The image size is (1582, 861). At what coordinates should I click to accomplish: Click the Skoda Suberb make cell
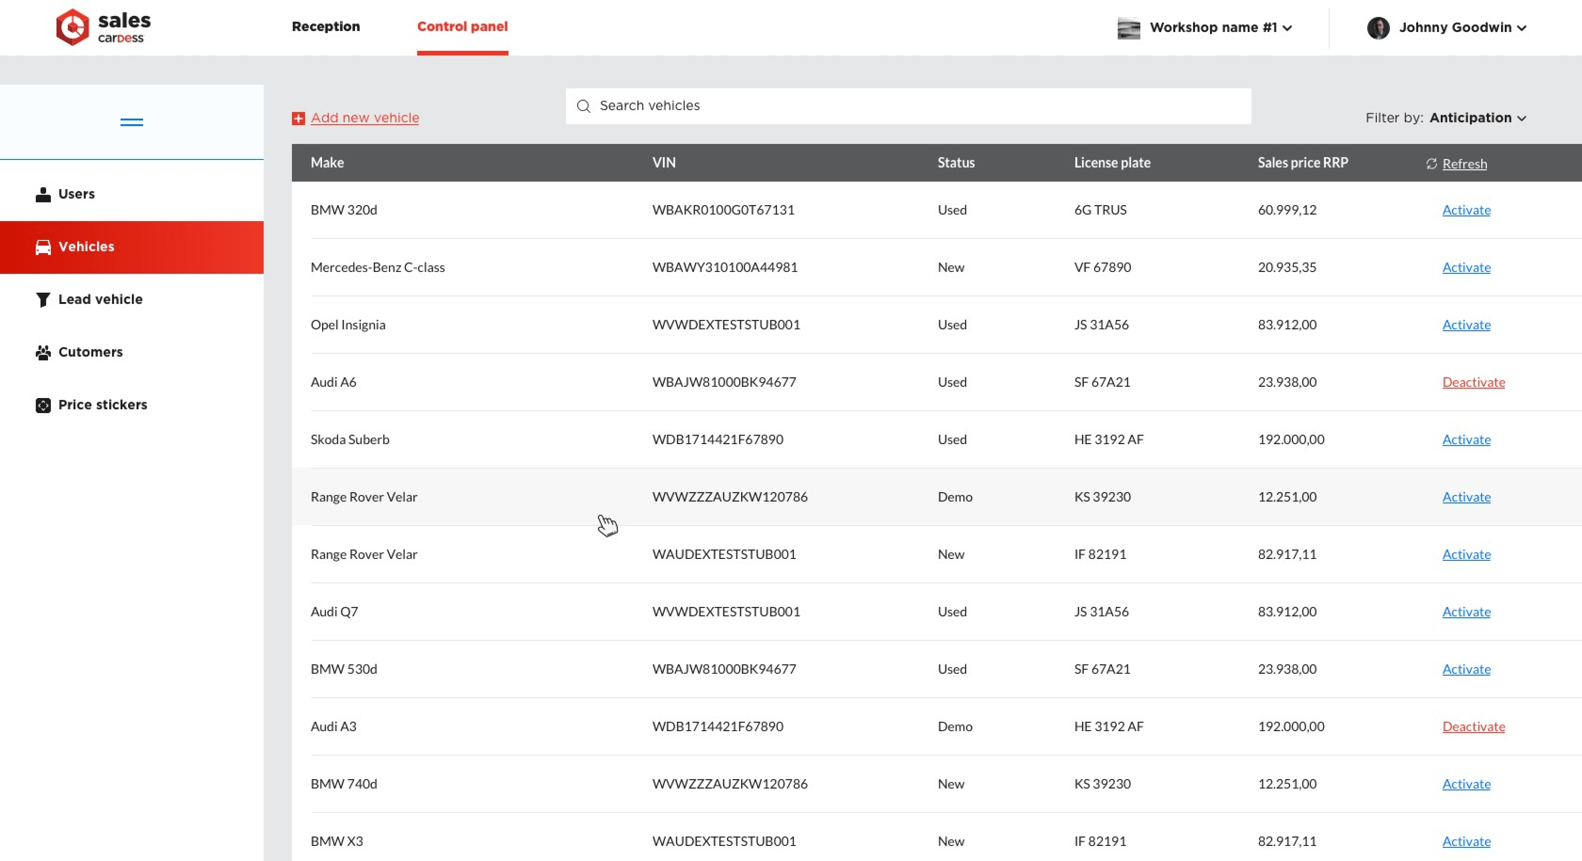click(350, 439)
